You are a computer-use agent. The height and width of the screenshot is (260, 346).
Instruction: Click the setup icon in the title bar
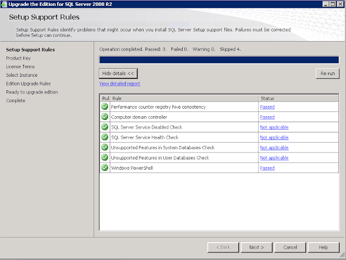point(4,4)
